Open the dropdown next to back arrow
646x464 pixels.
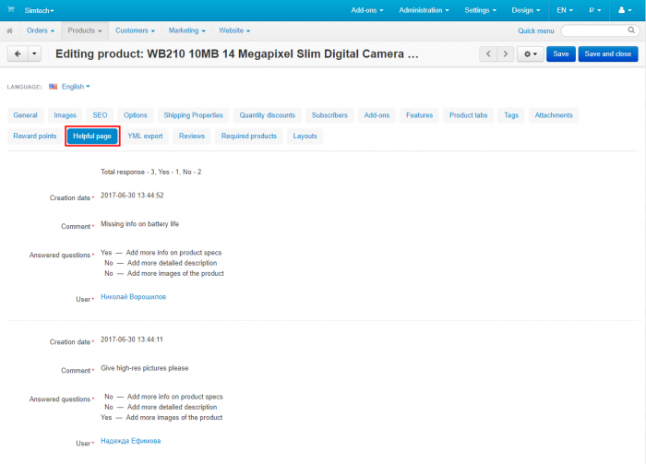(x=34, y=54)
